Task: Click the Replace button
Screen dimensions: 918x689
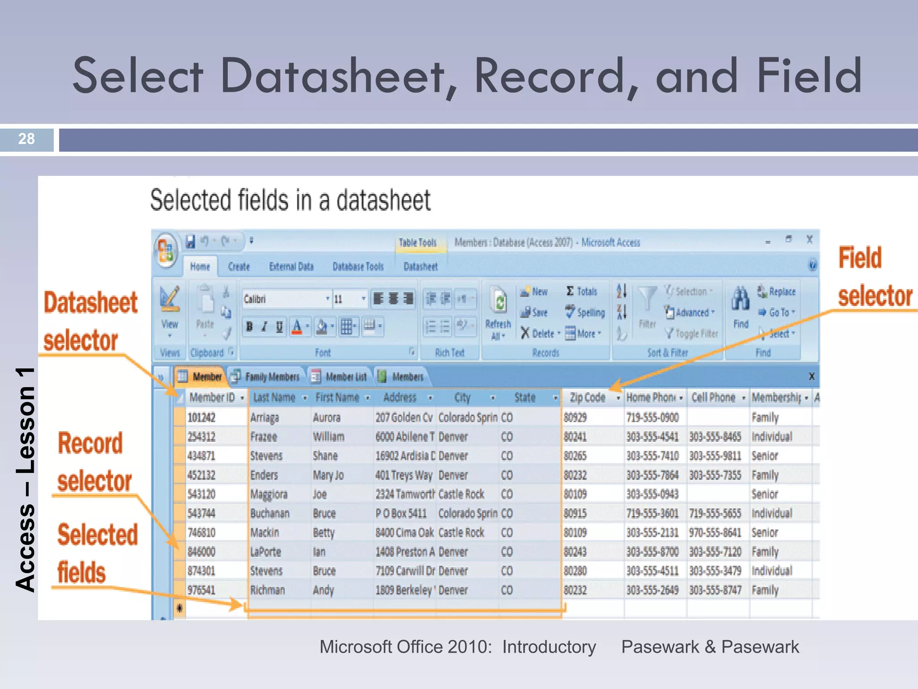Action: [776, 292]
